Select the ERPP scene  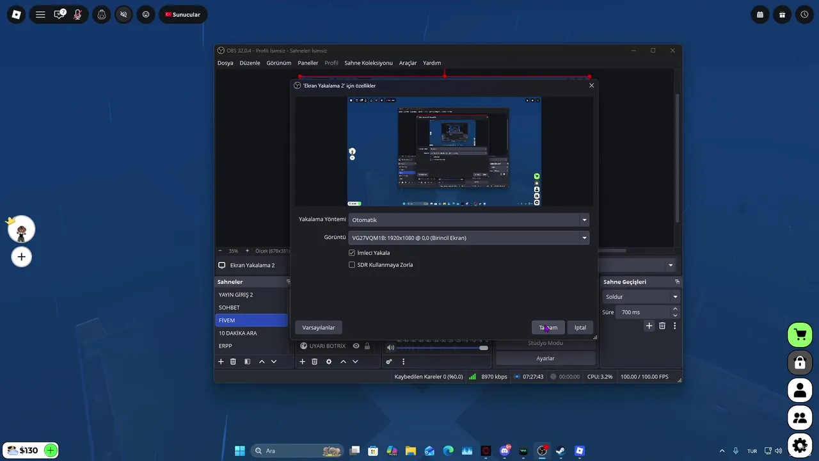(x=251, y=346)
